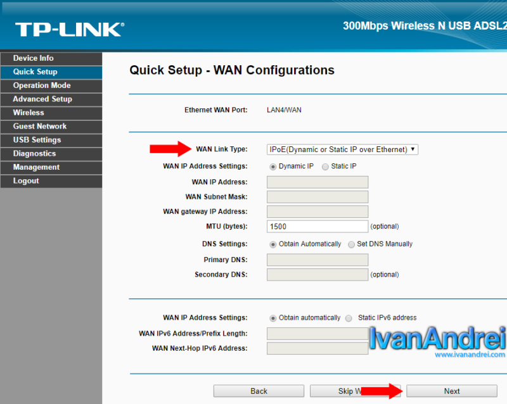
Task: Choose Set DNS Manually option
Action: coord(352,244)
